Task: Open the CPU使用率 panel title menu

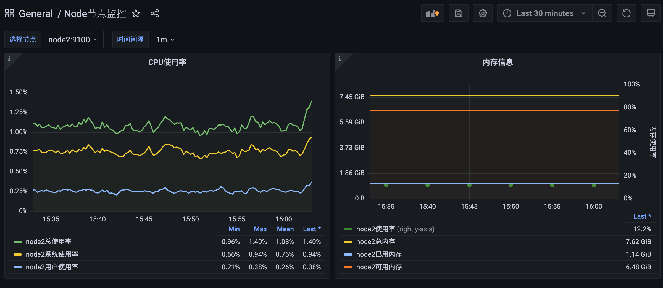Action: tap(167, 62)
